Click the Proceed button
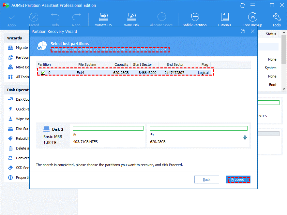 click(x=238, y=179)
